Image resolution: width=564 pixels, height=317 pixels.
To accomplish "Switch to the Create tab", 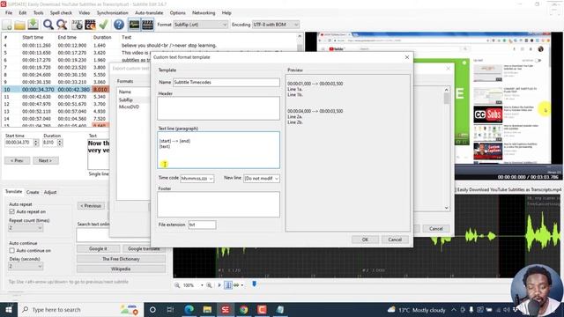I will [x=33, y=192].
